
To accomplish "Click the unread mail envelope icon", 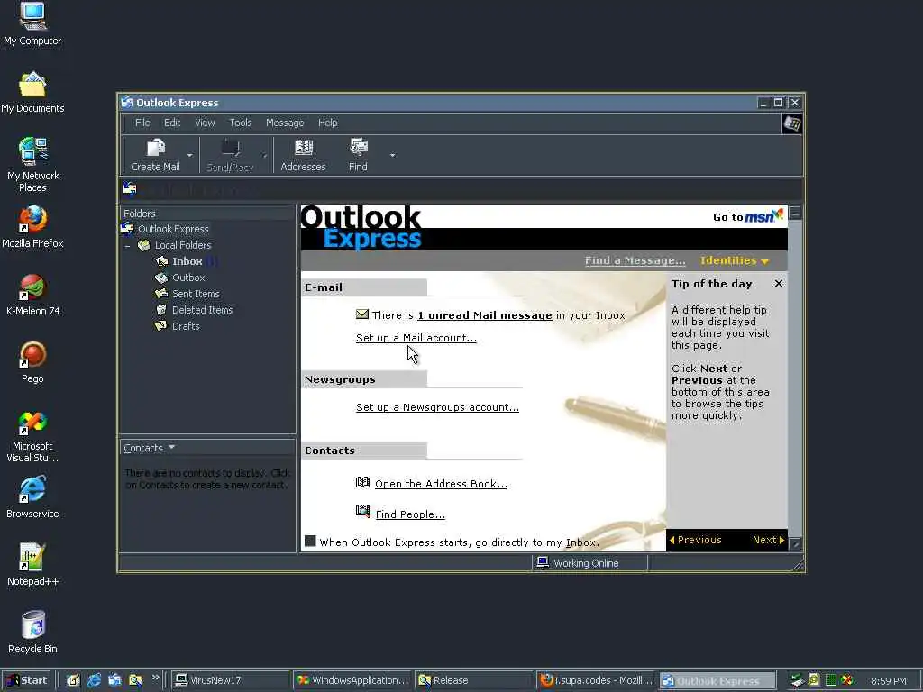I will [362, 314].
